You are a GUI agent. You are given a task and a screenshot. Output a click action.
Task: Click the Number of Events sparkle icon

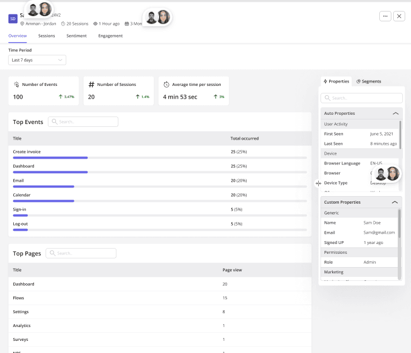(x=17, y=84)
